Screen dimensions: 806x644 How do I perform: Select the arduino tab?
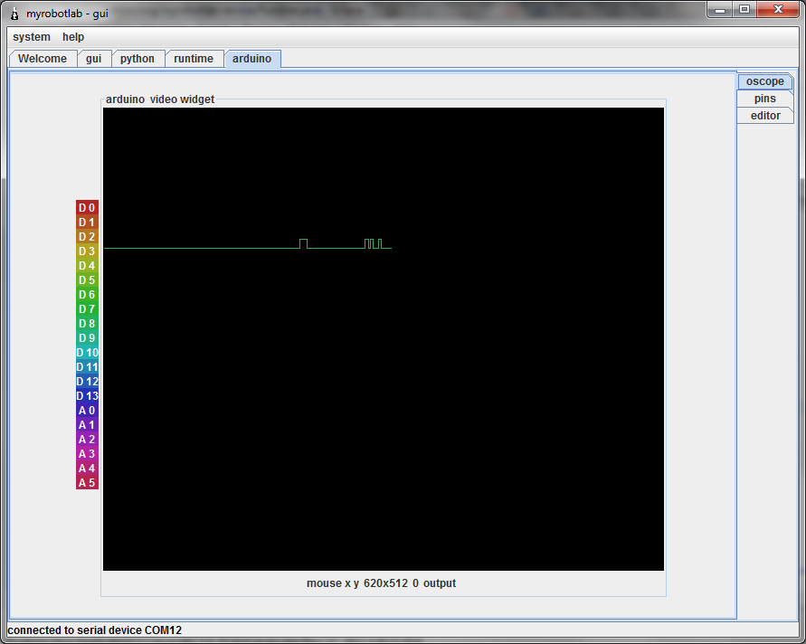[x=251, y=59]
